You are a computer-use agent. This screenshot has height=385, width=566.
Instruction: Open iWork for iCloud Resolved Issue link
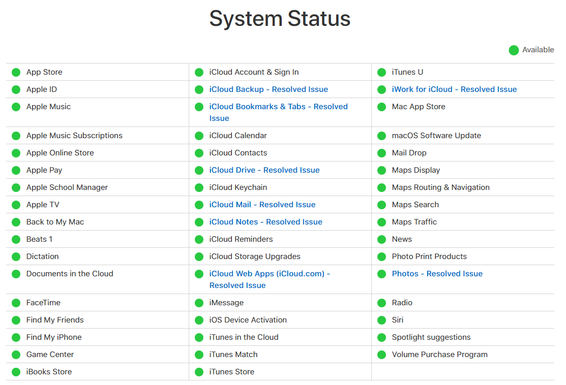click(x=454, y=89)
